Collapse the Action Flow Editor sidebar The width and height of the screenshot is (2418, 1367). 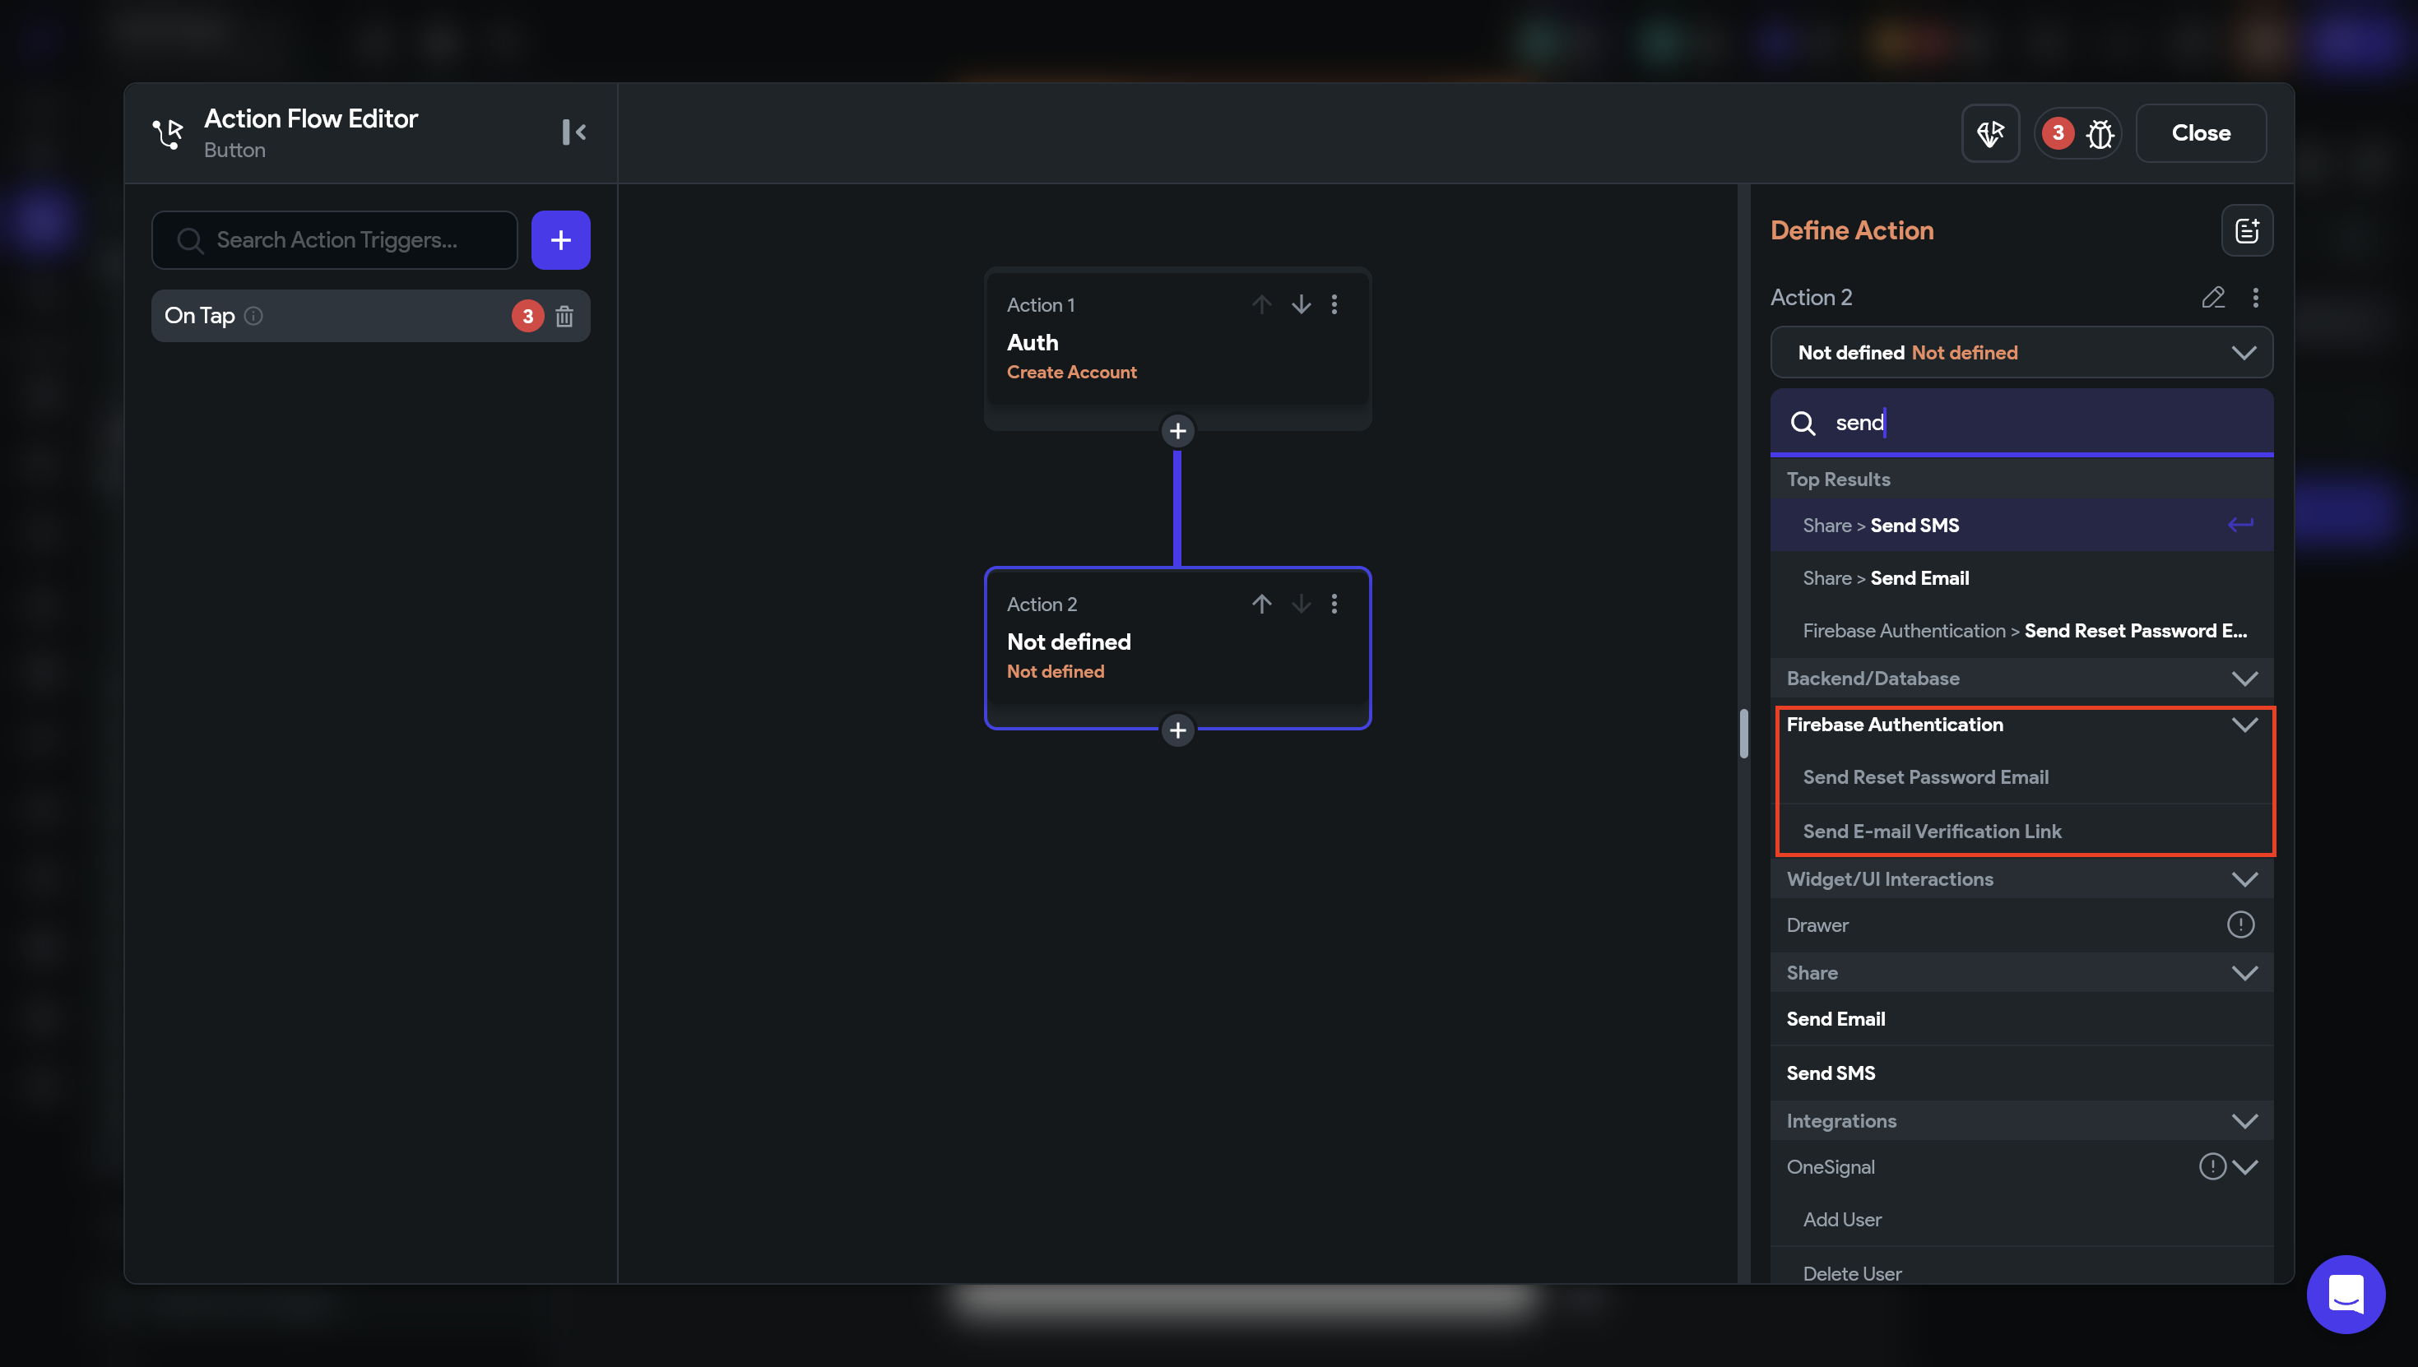click(573, 132)
